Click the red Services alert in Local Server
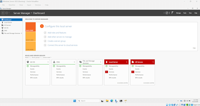The height and width of the screenshot is (106, 200). [x=106, y=72]
